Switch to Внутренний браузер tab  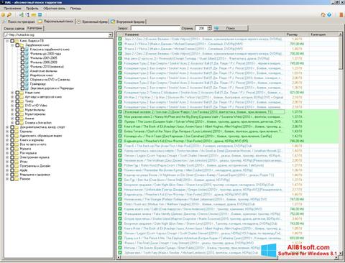click(x=128, y=22)
